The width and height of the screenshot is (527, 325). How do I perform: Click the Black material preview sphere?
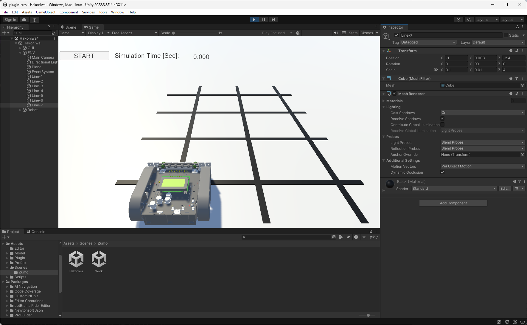[x=390, y=184]
